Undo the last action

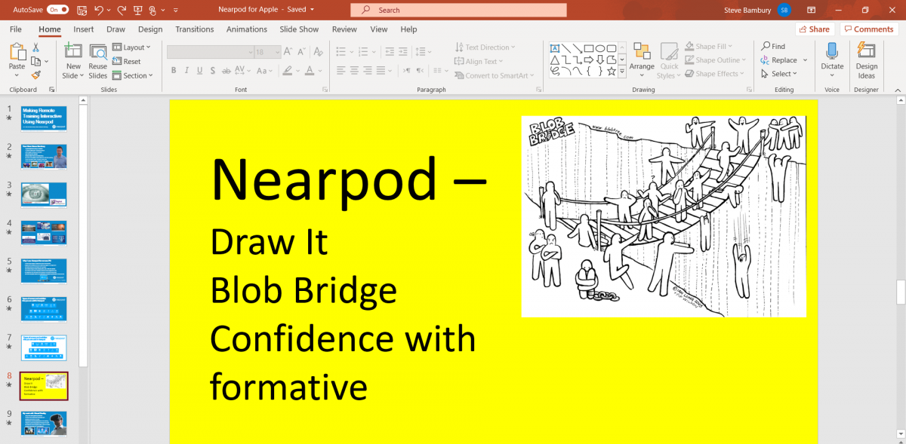coord(99,10)
